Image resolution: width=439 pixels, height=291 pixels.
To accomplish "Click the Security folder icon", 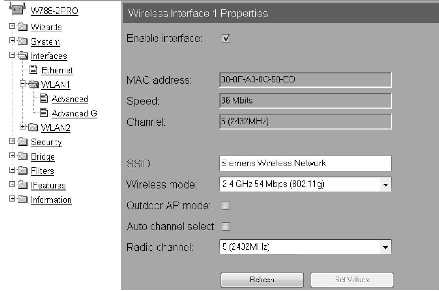I will [22, 142].
